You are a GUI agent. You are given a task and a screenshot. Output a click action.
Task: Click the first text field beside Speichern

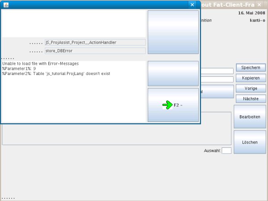[x=217, y=71]
